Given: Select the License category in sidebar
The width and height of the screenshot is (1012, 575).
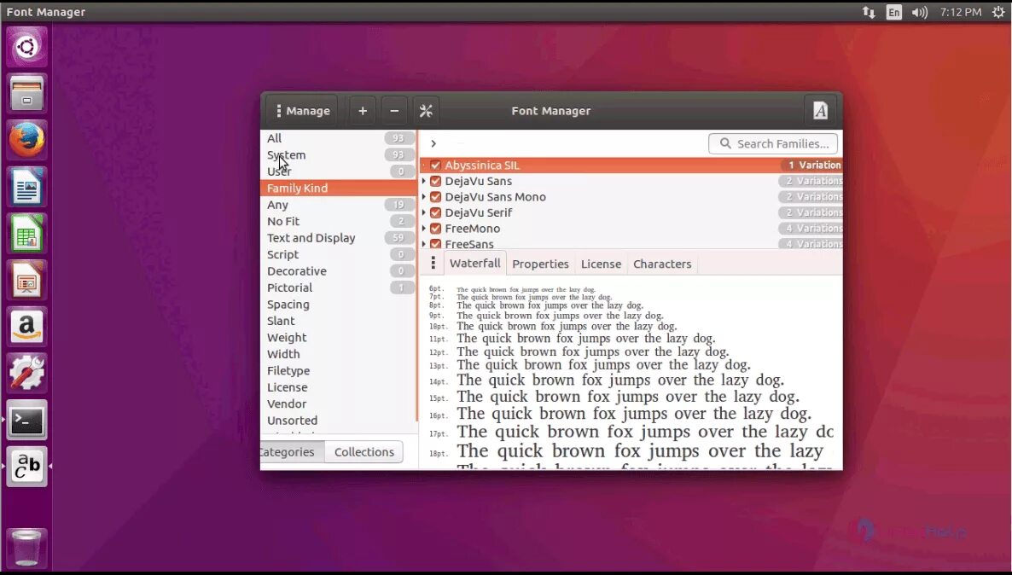Looking at the screenshot, I should pyautogui.click(x=339, y=387).
